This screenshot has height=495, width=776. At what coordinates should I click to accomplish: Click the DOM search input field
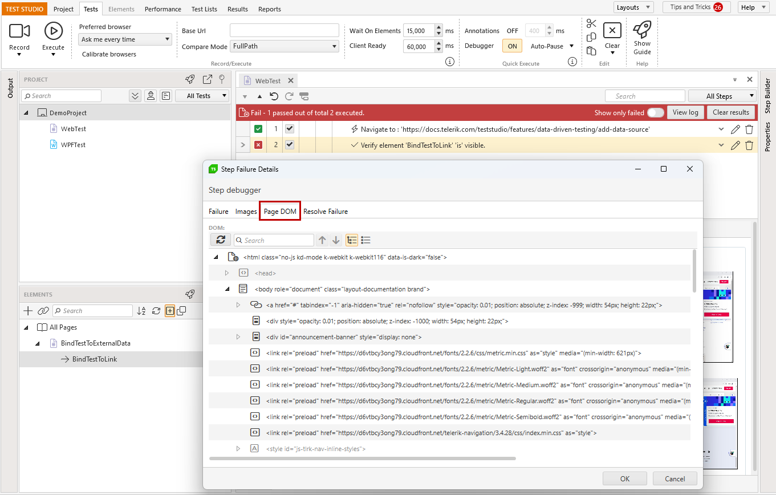coord(274,240)
